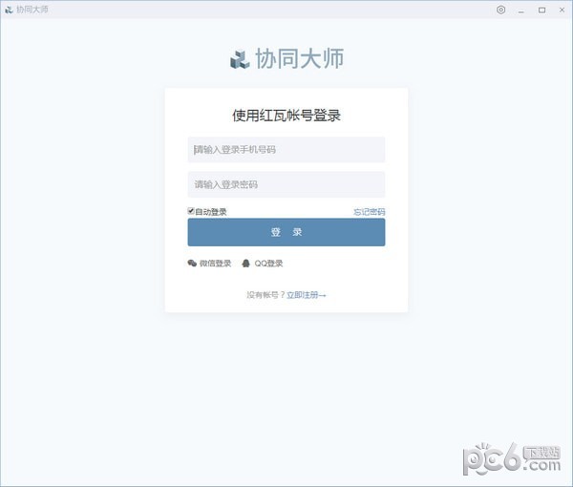Toggle the 自动登录 checkbox
573x487 pixels.
coord(191,211)
